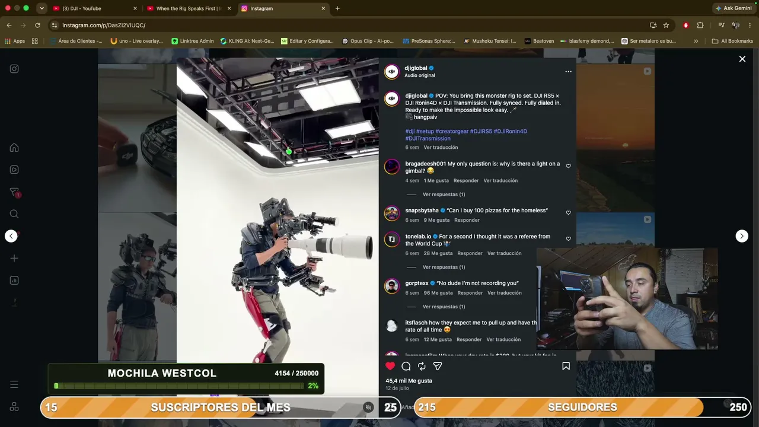
Task: Open the post's three-dot options menu
Action: pyautogui.click(x=568, y=72)
